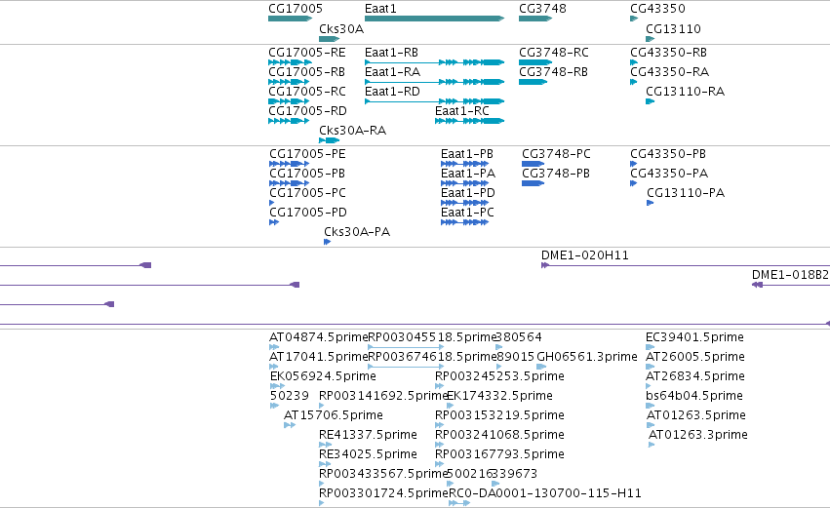
Task: Select protein CG43350-PB
Action: click(x=668, y=154)
